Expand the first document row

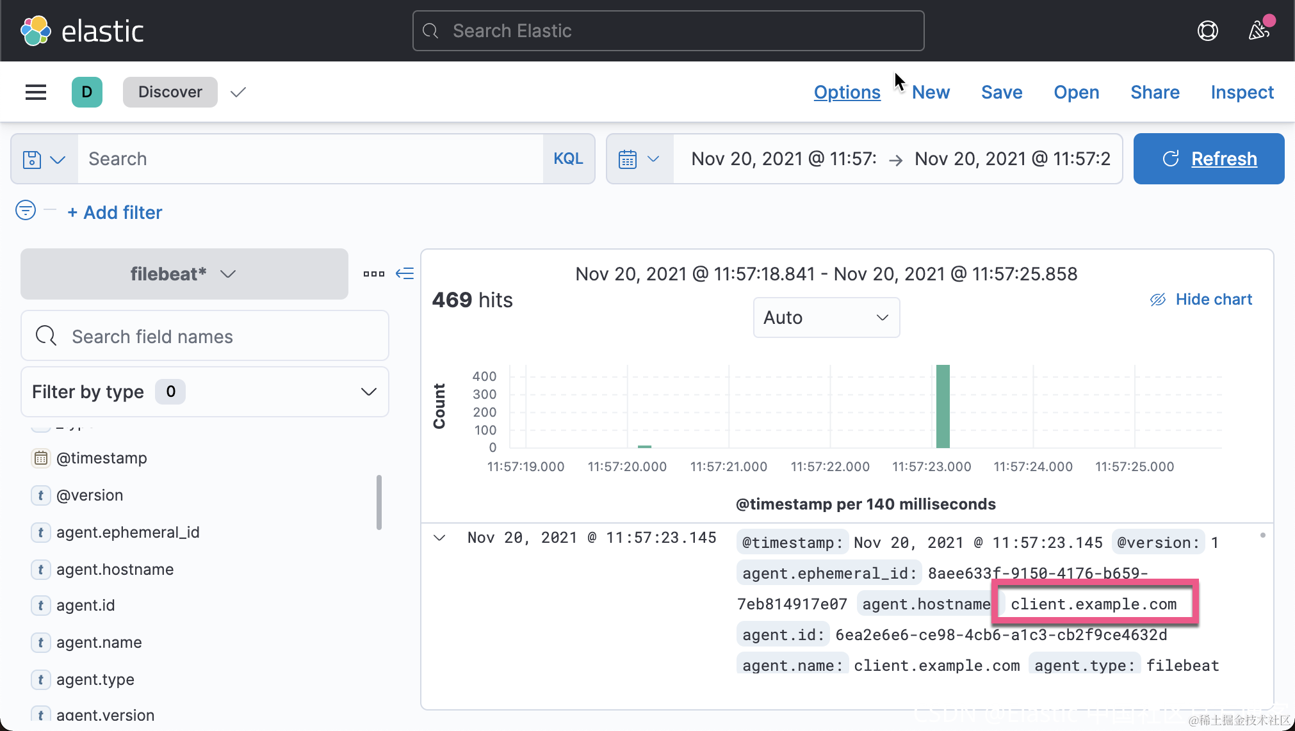point(439,538)
